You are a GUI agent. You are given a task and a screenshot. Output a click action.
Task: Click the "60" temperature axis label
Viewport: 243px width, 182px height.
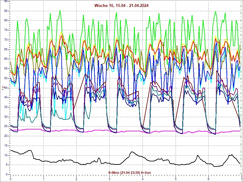pyautogui.click(x=5, y=59)
